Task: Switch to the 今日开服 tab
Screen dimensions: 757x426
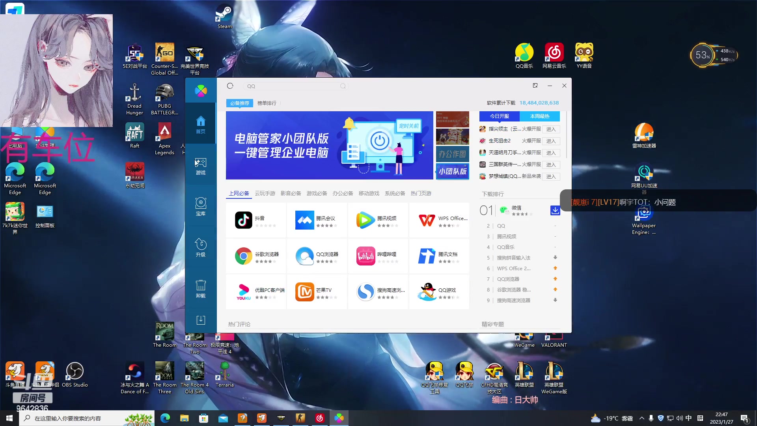Action: tap(500, 116)
